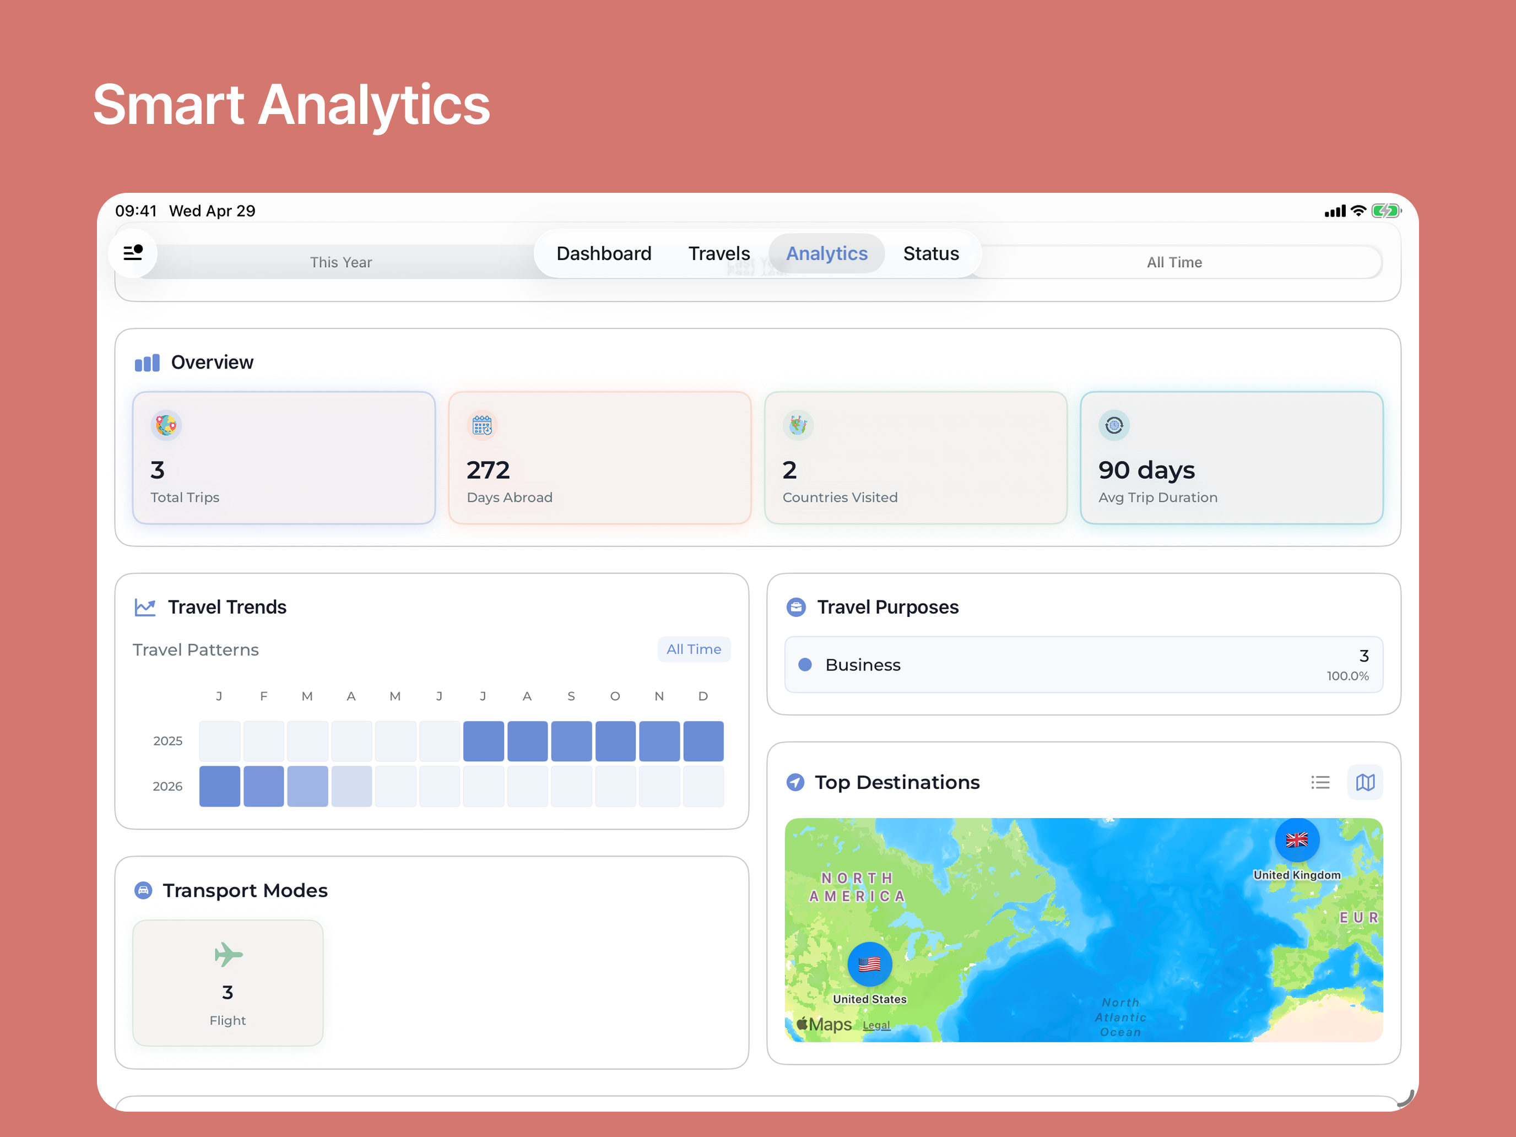Open the Travels tab

pyautogui.click(x=719, y=253)
